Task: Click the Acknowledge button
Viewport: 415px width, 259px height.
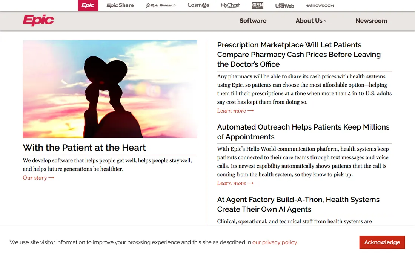Action: pyautogui.click(x=382, y=242)
